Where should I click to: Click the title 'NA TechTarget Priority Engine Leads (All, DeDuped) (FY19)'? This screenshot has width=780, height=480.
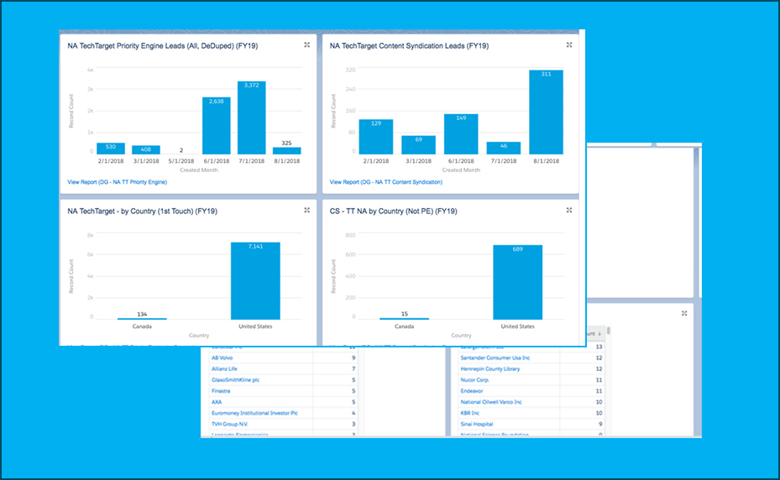[x=163, y=46]
